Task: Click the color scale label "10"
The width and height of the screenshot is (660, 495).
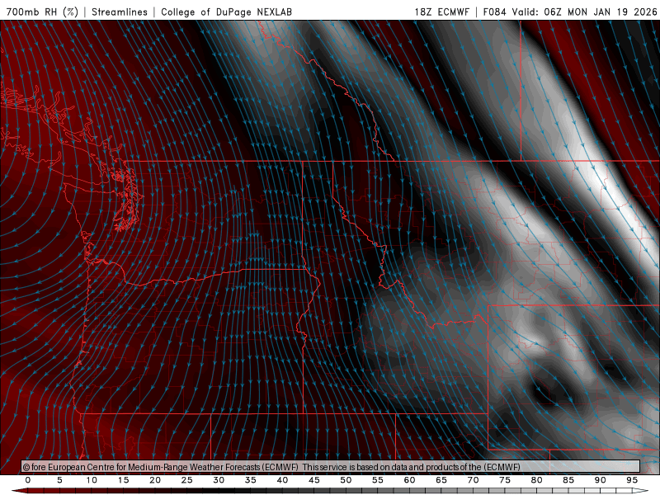Action: [92, 480]
